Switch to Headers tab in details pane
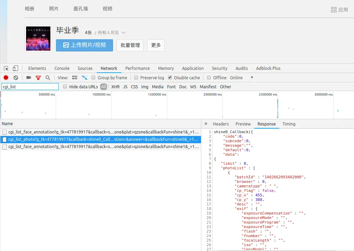 click(221, 124)
